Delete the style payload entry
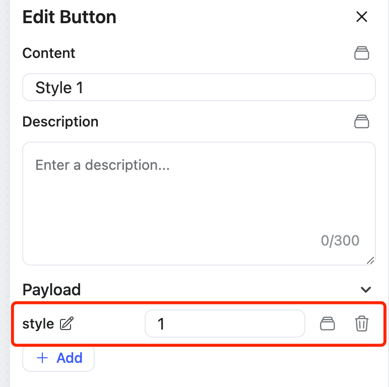 [362, 324]
